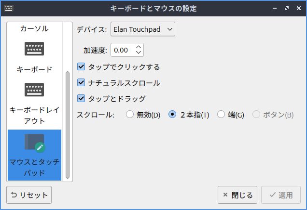Close the window with title bar X
Viewport: 307px width, 210px height.
pos(299,8)
